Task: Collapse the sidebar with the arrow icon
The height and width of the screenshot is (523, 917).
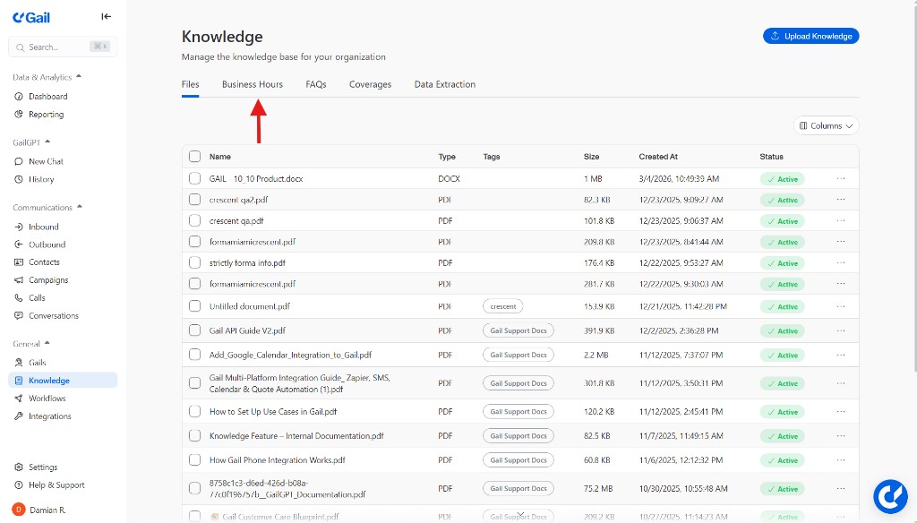Action: tap(106, 16)
